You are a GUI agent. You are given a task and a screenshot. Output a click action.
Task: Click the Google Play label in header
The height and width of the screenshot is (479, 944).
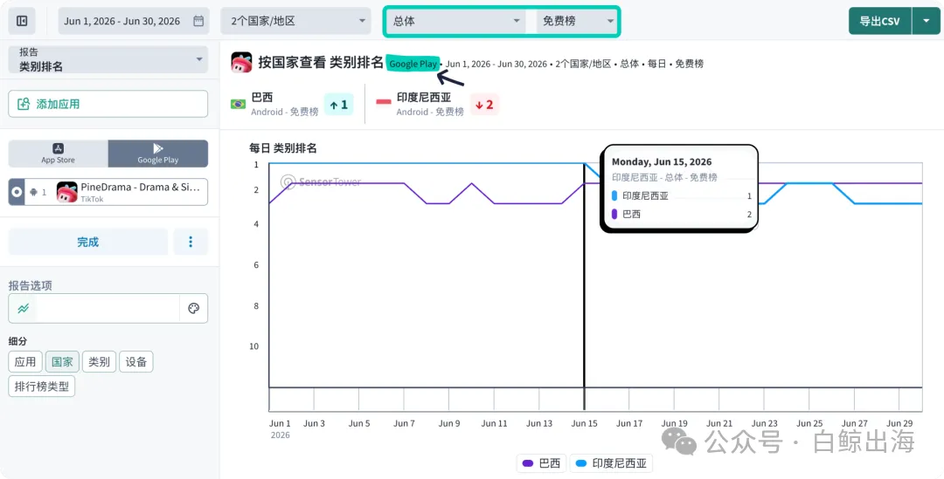point(413,64)
